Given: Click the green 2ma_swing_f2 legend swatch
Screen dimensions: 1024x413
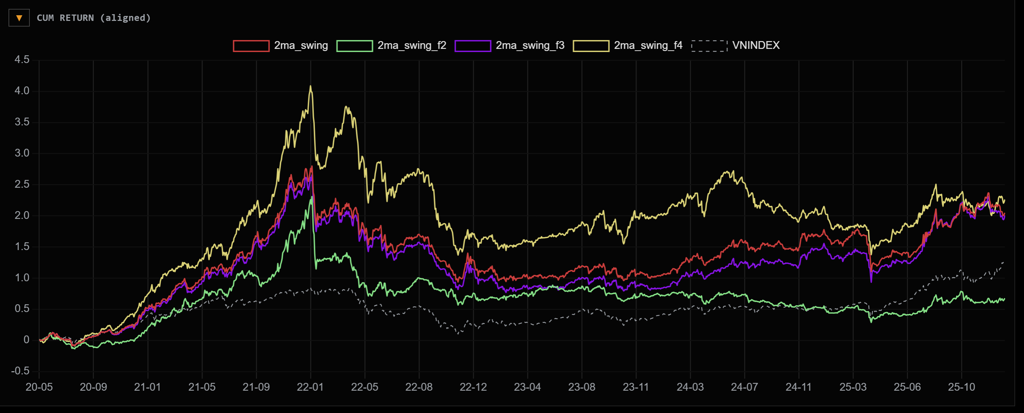Looking at the screenshot, I should [x=354, y=46].
